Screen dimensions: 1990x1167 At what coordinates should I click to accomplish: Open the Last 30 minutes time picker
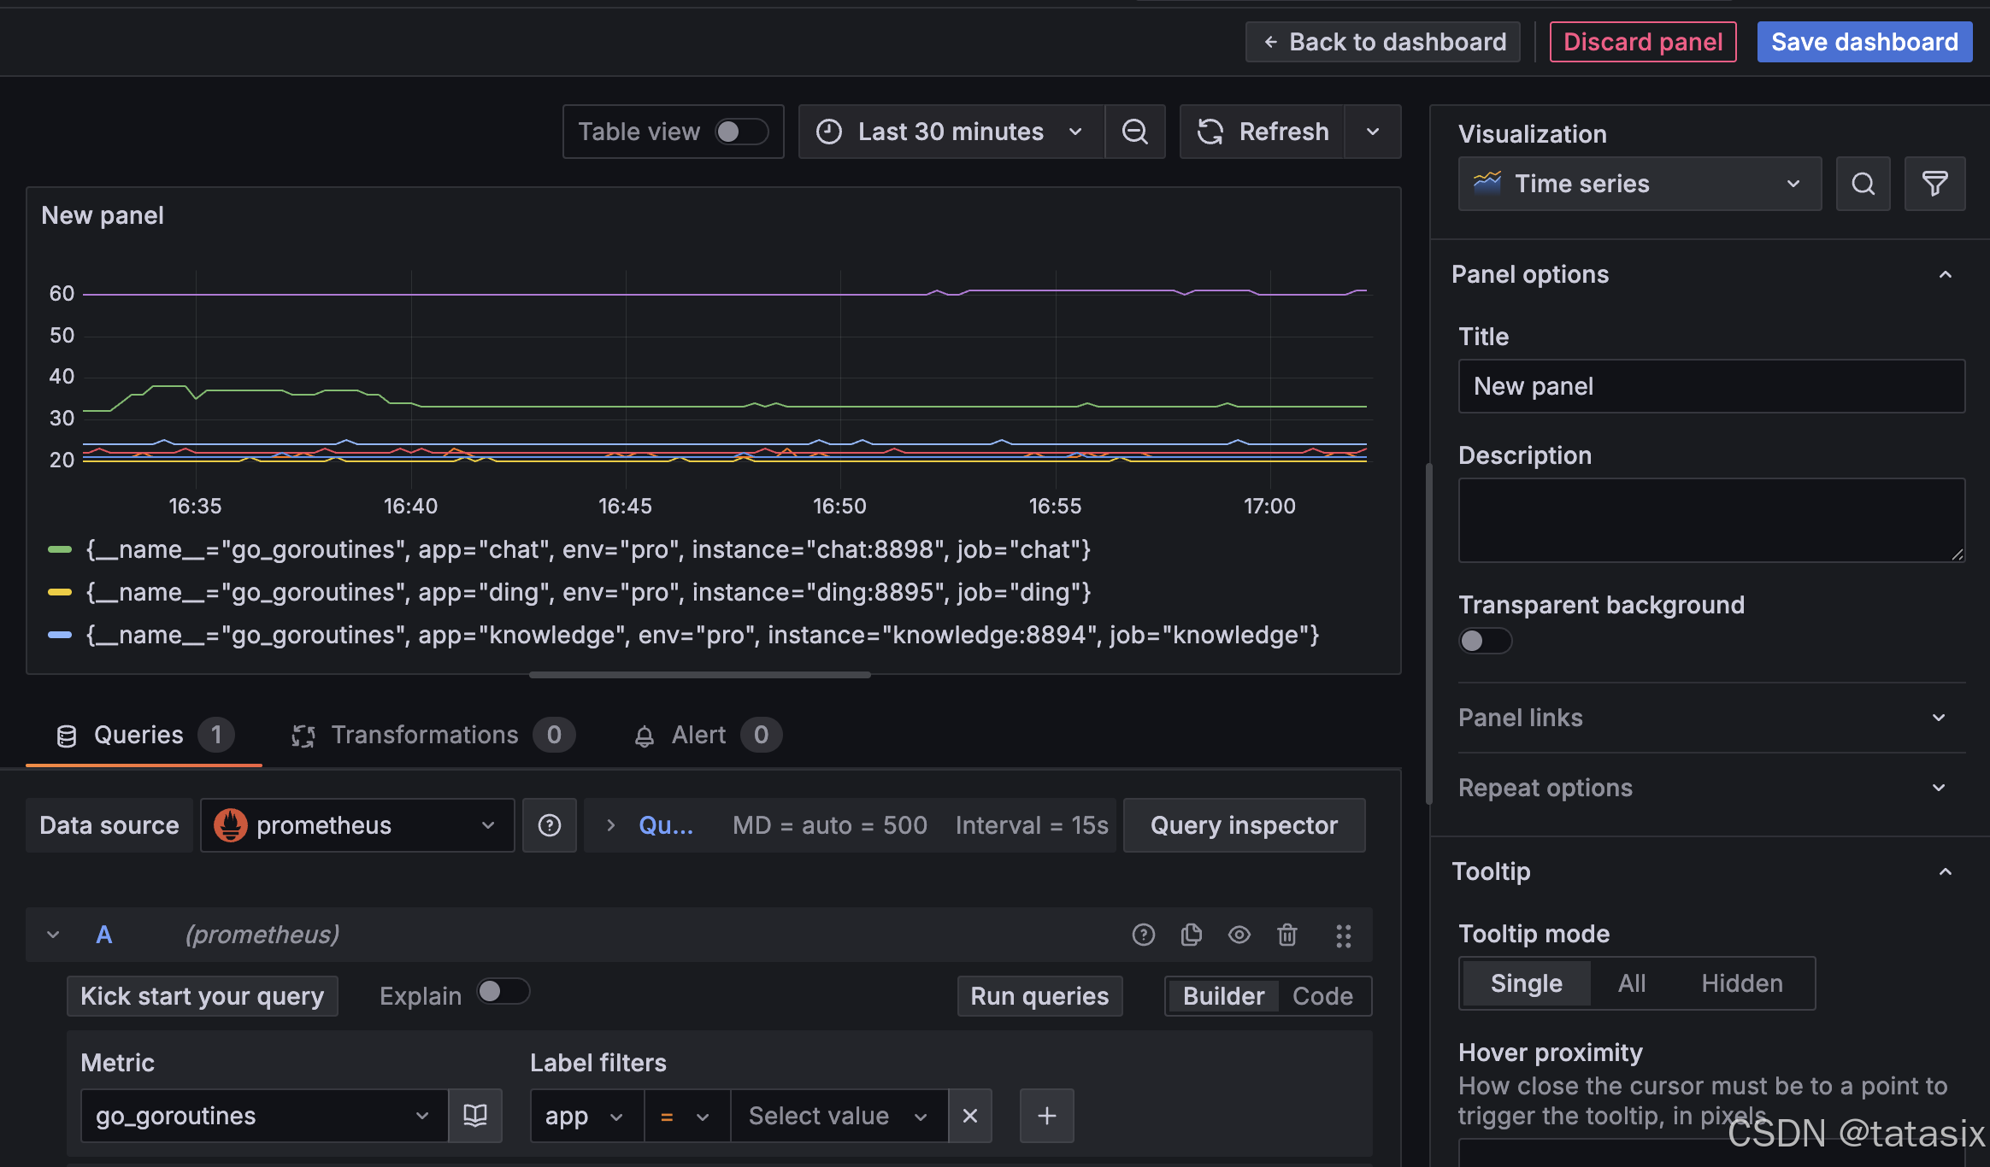pyautogui.click(x=951, y=132)
